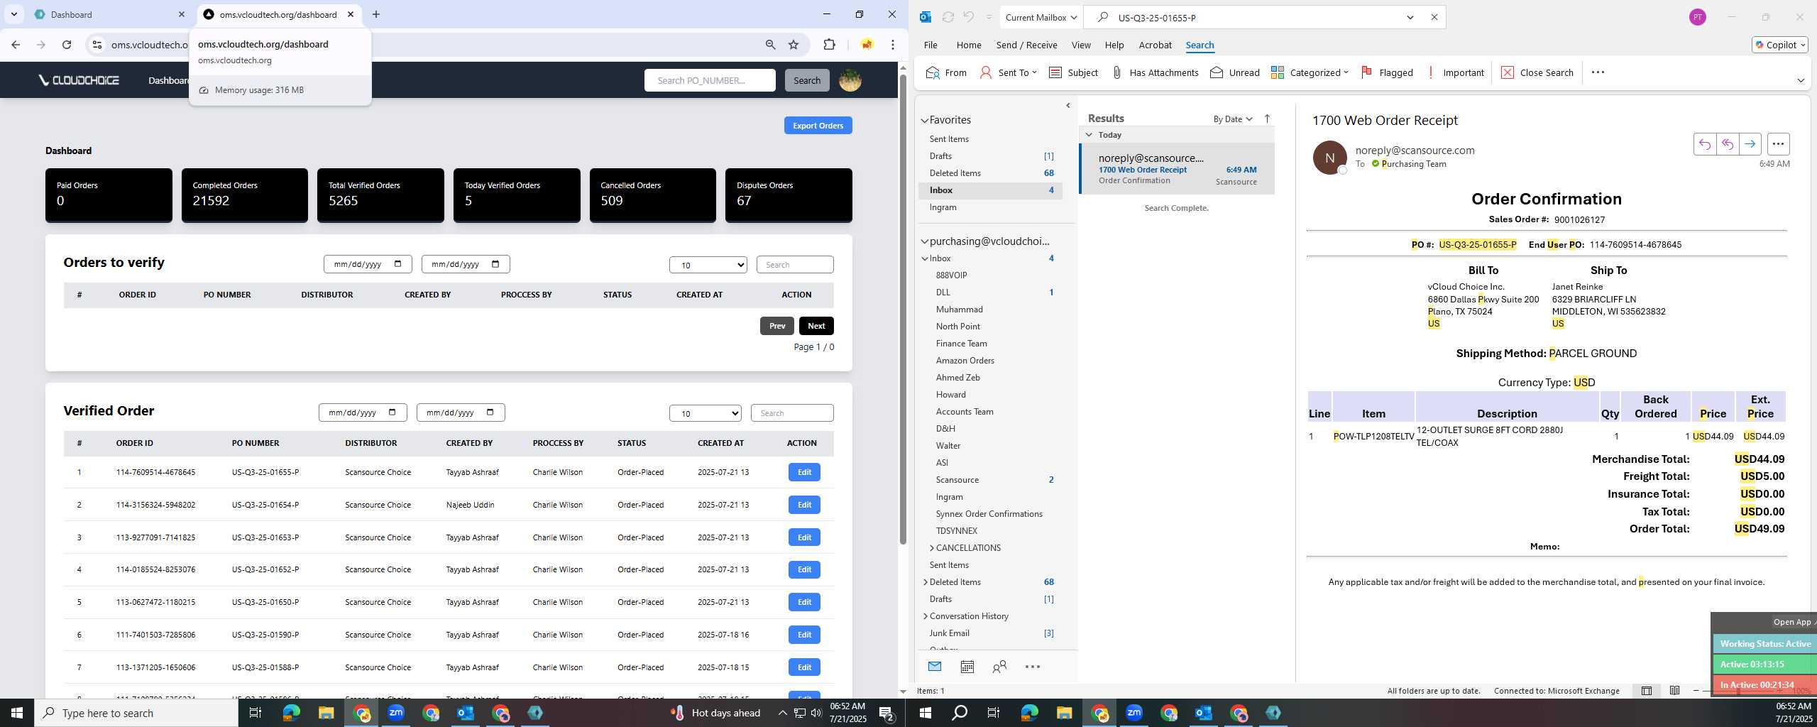Click Next in Orders to verify
This screenshot has width=1817, height=727.
coord(816,326)
